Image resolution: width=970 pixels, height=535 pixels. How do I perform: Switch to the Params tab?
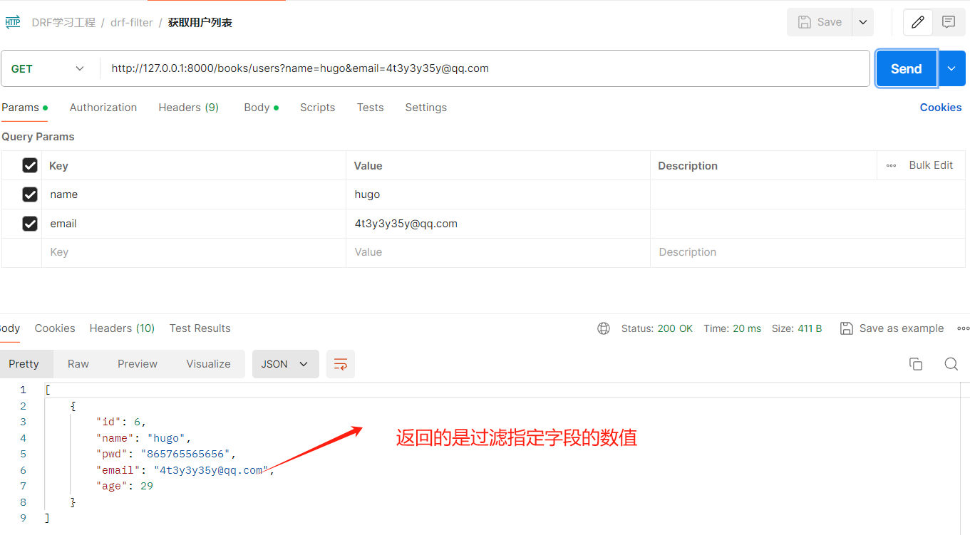click(24, 108)
